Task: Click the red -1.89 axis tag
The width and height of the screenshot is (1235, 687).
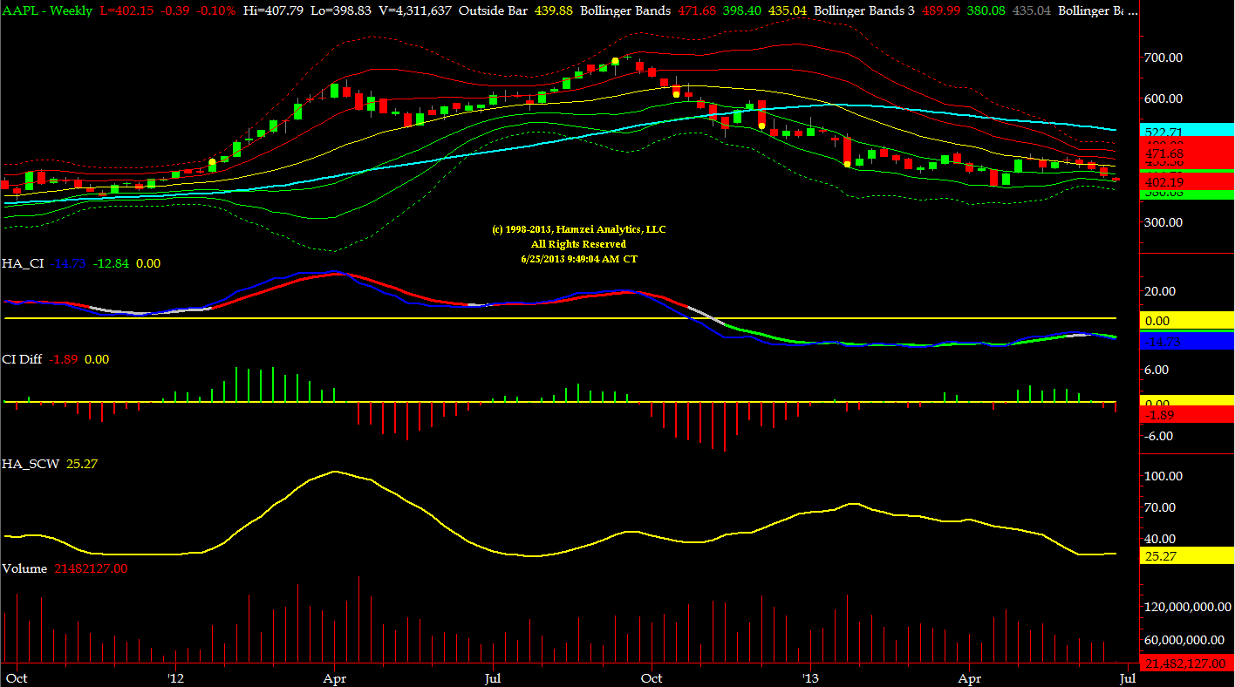Action: tap(1187, 415)
